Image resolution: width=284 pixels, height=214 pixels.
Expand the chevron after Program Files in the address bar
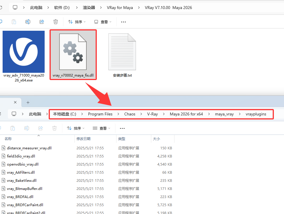(118, 114)
